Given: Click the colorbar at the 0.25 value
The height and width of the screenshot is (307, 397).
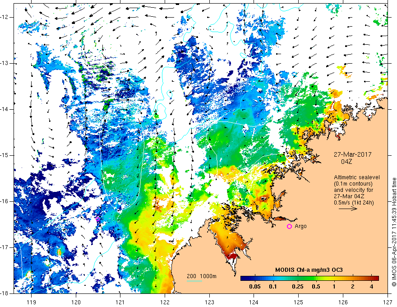Looking at the screenshot, I should (297, 279).
